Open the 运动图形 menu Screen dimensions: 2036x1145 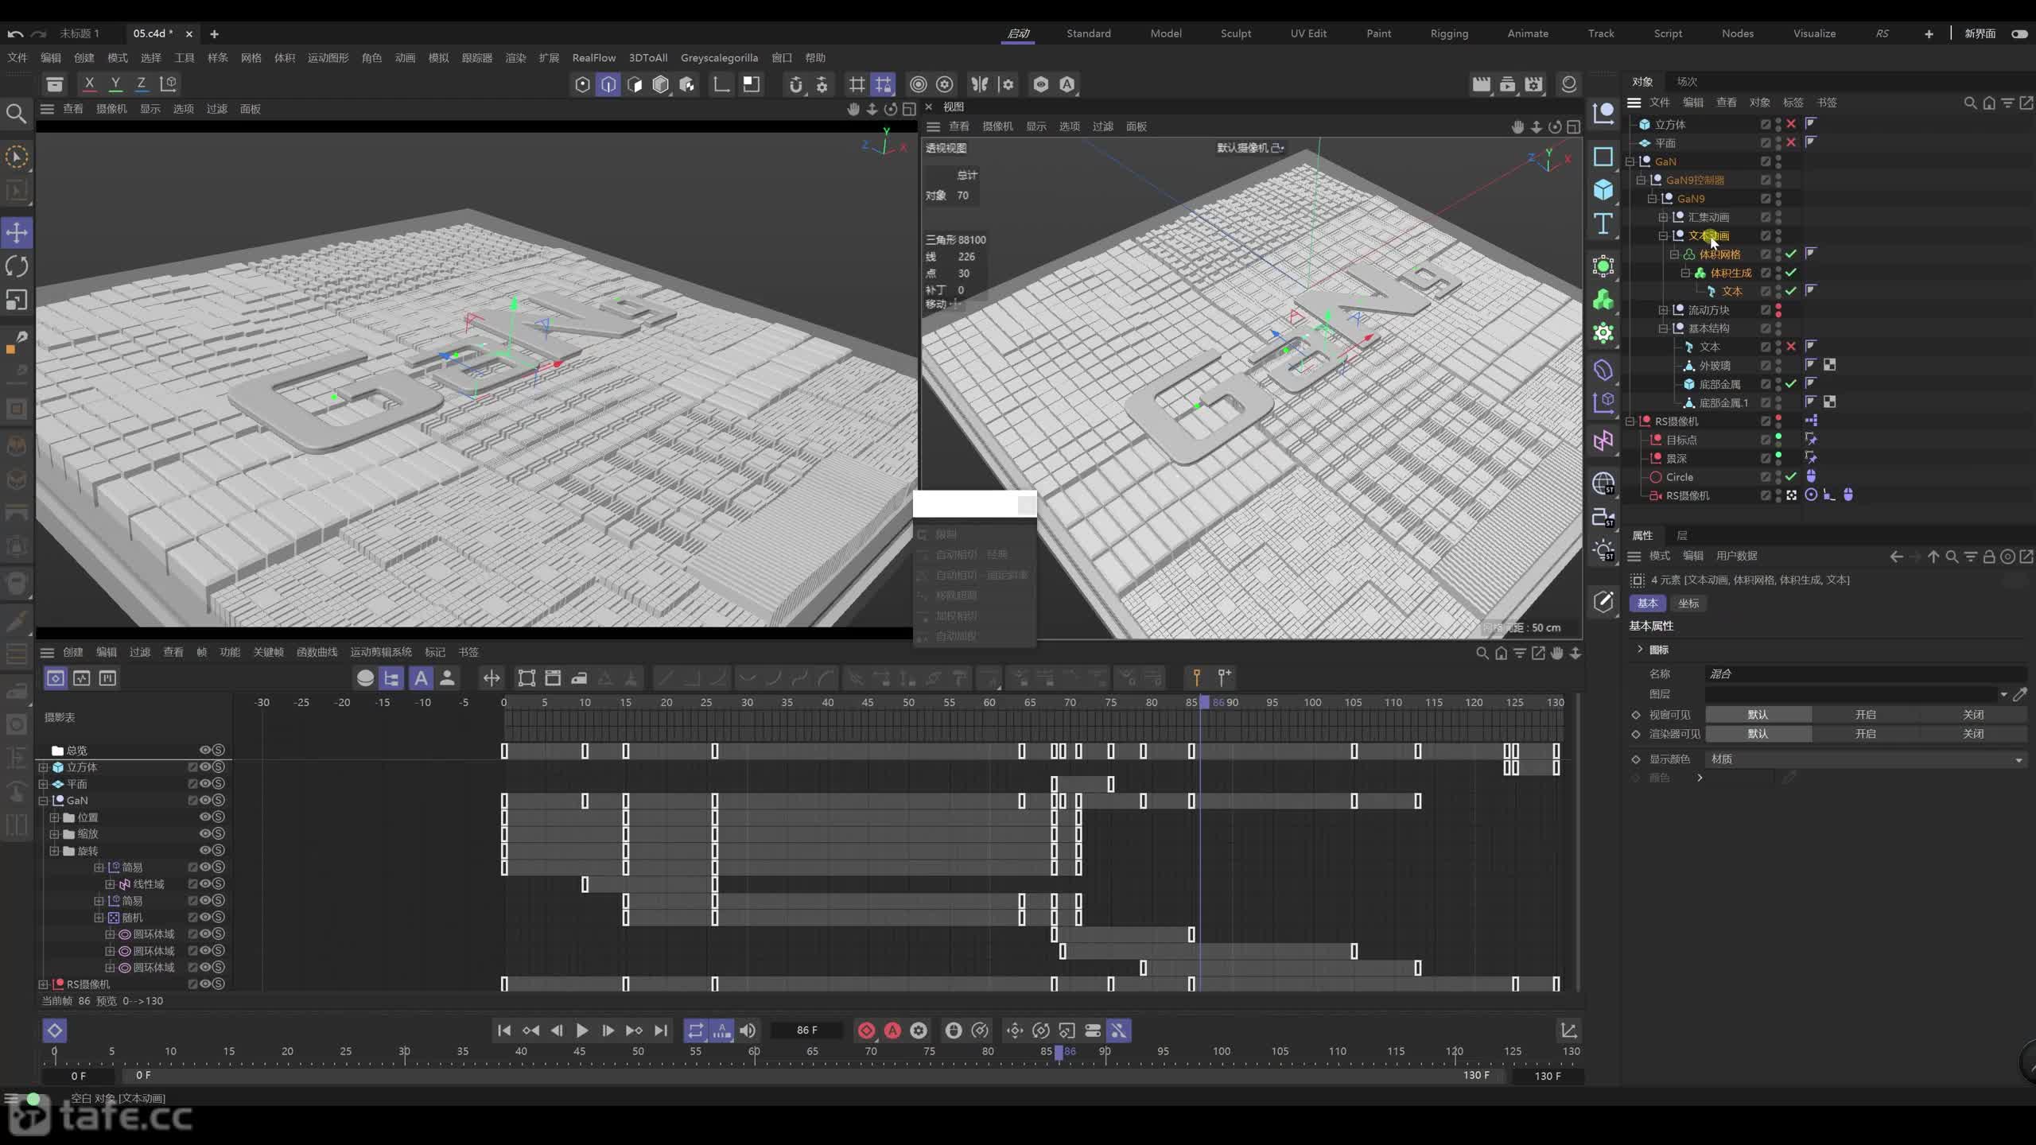pyautogui.click(x=328, y=58)
